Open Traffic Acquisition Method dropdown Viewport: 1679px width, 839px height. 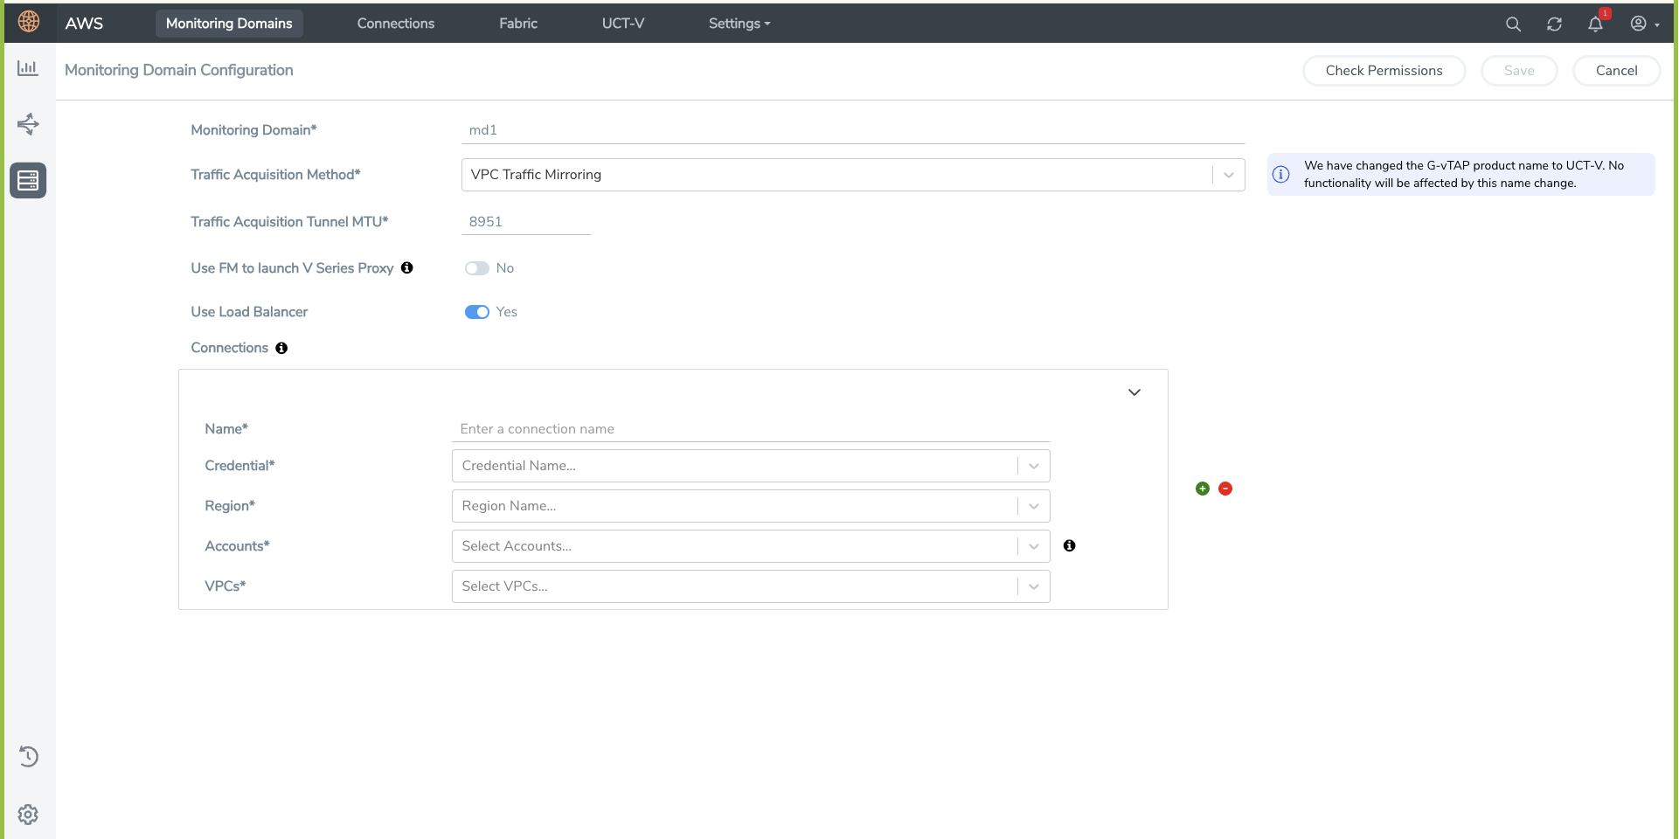click(852, 175)
